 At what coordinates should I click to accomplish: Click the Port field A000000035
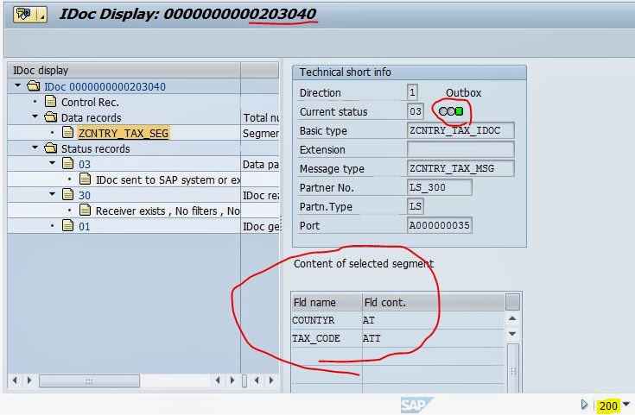click(440, 225)
